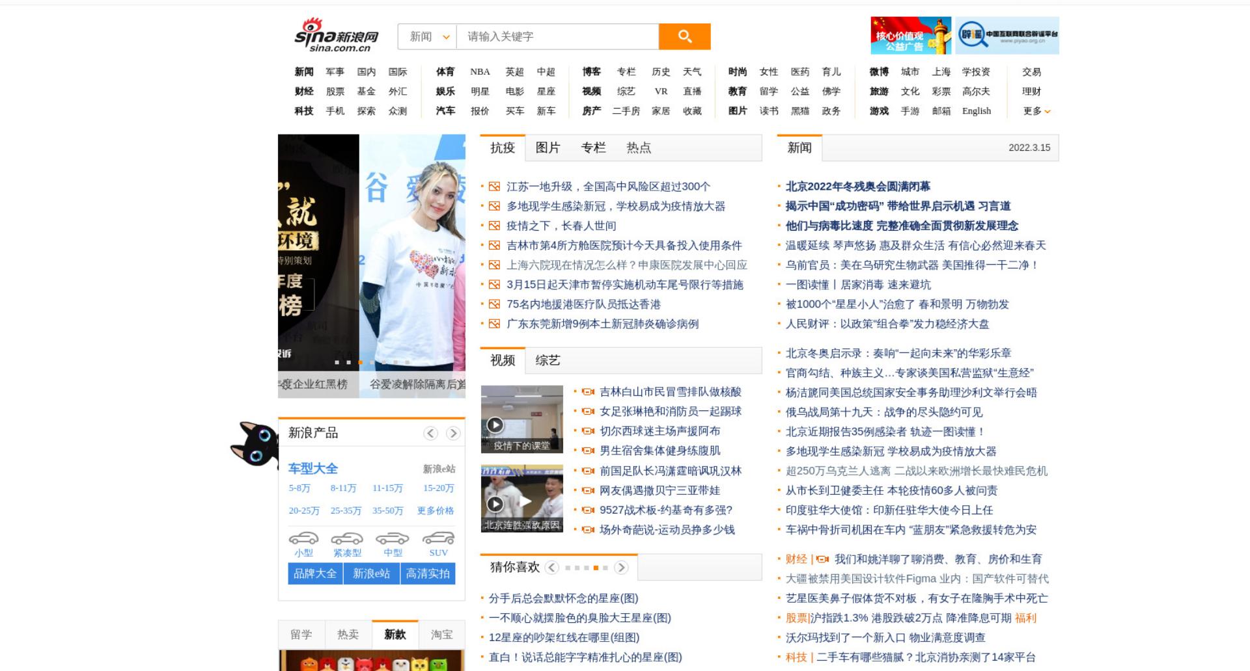Open headline 北京2022年冬残奥会圆满闭幕
1250x671 pixels.
(858, 187)
